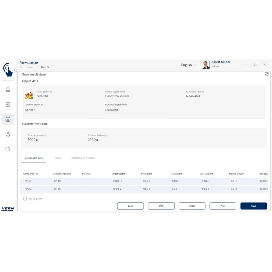Click RP 40 gross weight 210.0 g

205,181
